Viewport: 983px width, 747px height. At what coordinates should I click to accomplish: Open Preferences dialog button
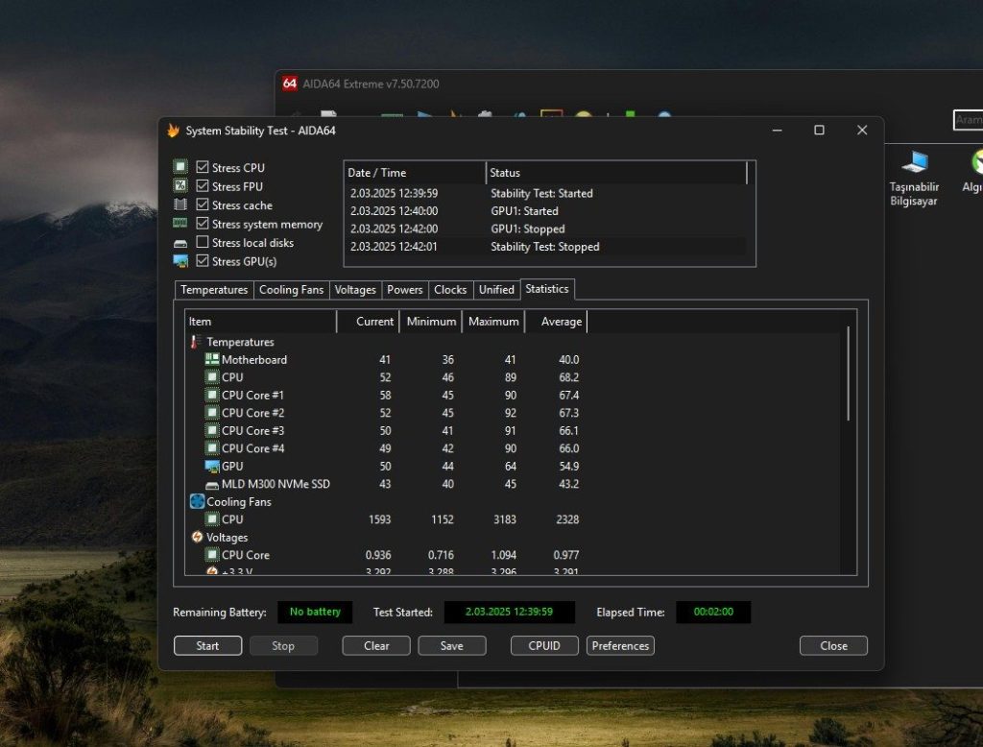tap(620, 645)
